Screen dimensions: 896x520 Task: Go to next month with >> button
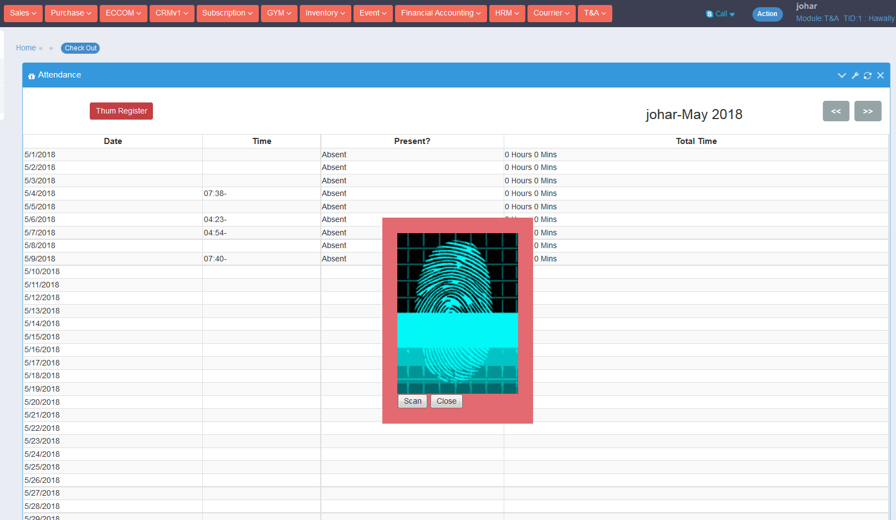[868, 111]
